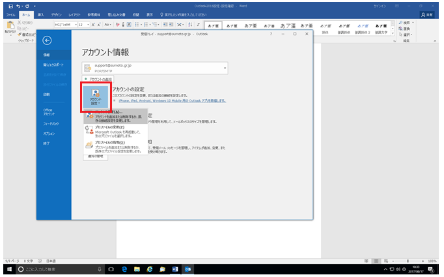
Task: Click the Windows Start button
Action: (x=9, y=269)
